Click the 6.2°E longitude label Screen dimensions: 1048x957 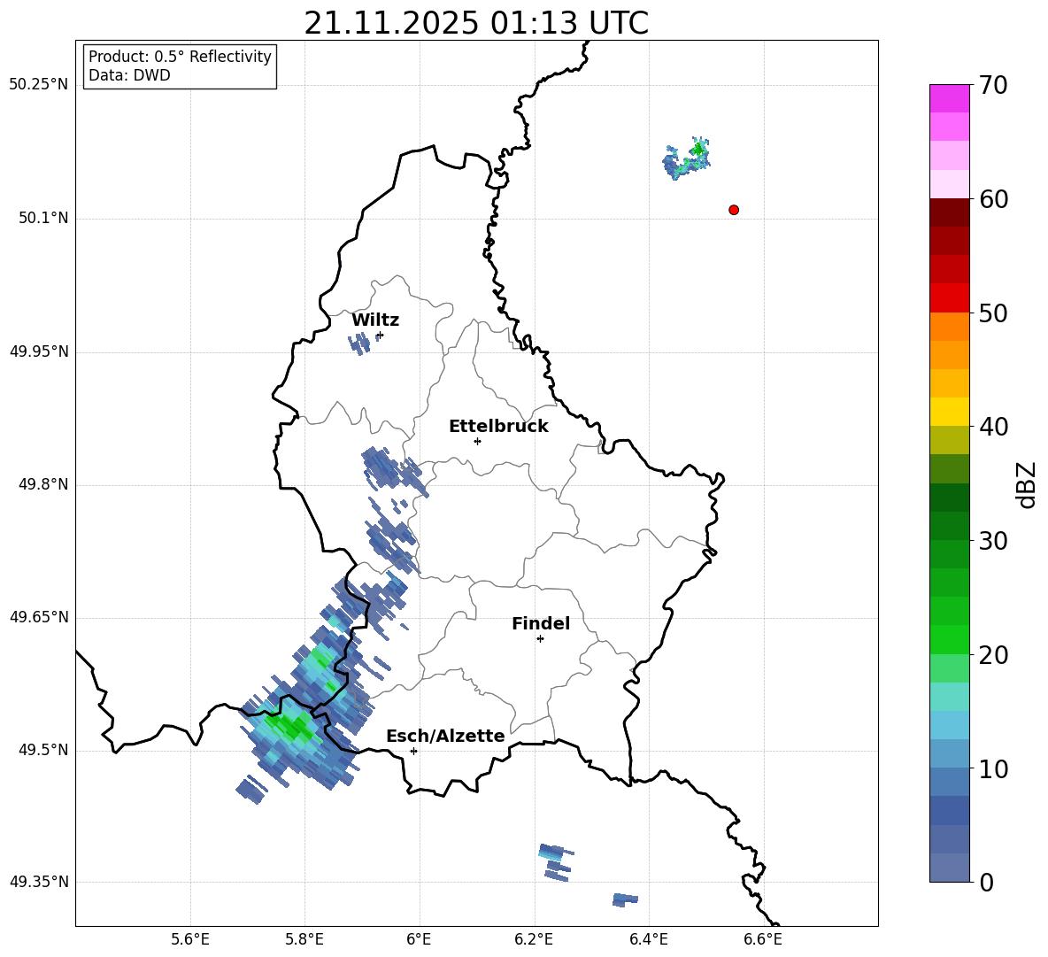click(534, 939)
